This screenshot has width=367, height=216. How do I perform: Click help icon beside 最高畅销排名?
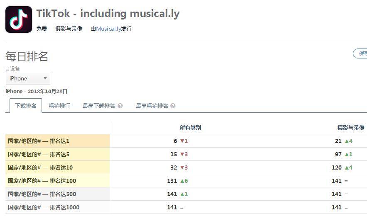pyautogui.click(x=173, y=106)
